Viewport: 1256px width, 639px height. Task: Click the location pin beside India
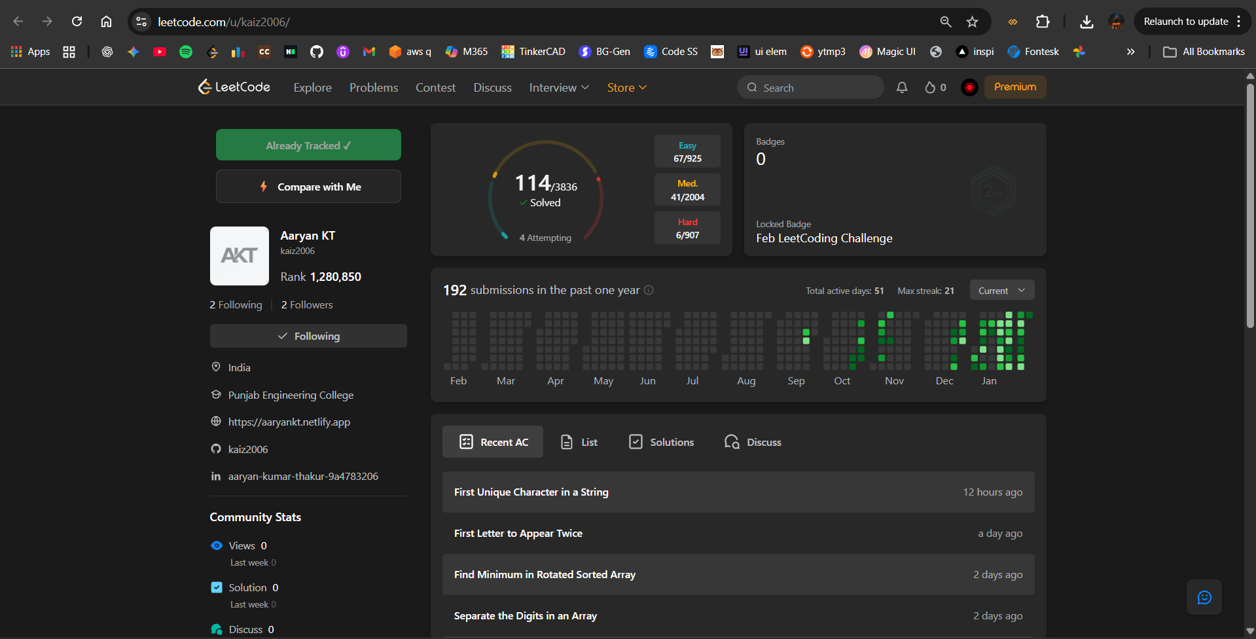216,367
